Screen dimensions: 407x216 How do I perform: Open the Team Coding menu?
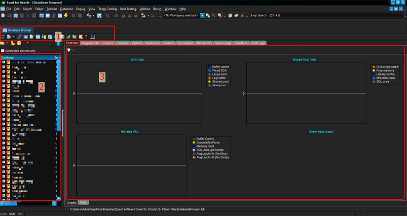pos(108,9)
